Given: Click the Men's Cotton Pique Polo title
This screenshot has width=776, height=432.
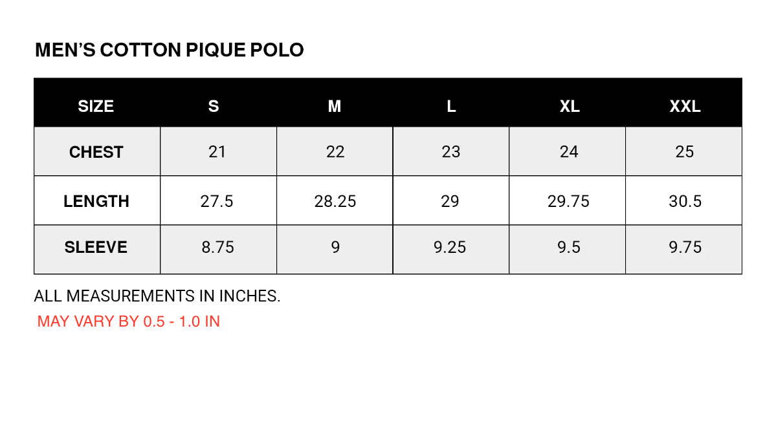Looking at the screenshot, I should point(169,50).
